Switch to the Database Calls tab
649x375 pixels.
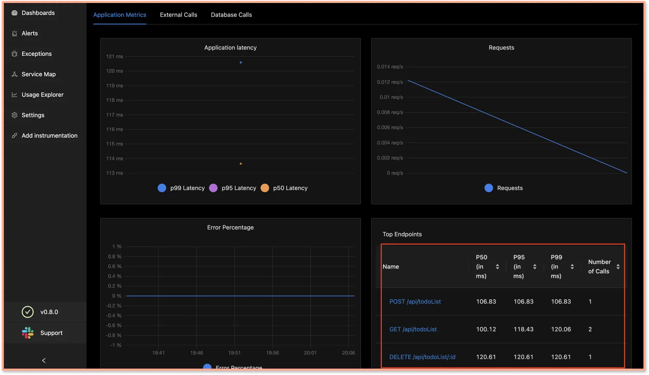[231, 14]
